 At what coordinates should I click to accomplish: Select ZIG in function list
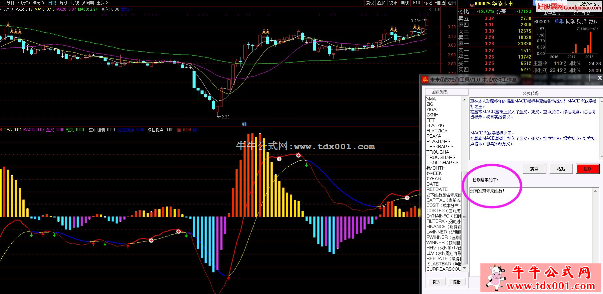[x=430, y=104]
